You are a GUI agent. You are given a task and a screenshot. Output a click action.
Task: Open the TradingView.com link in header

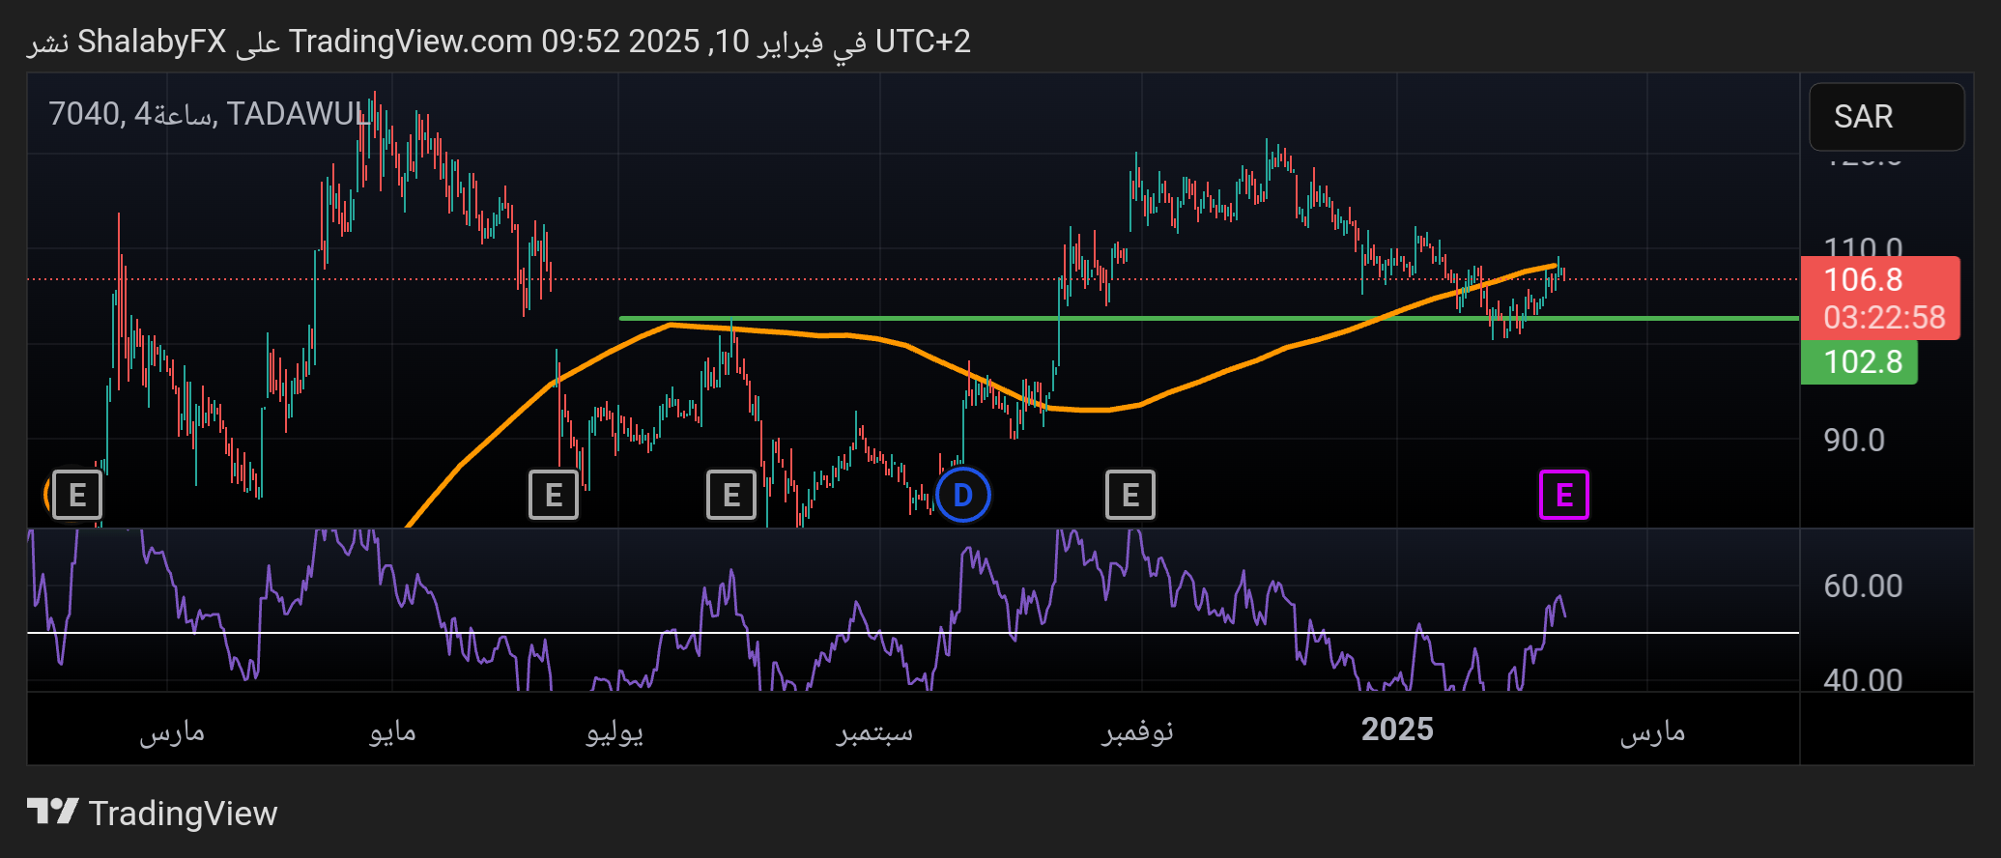coord(411,42)
